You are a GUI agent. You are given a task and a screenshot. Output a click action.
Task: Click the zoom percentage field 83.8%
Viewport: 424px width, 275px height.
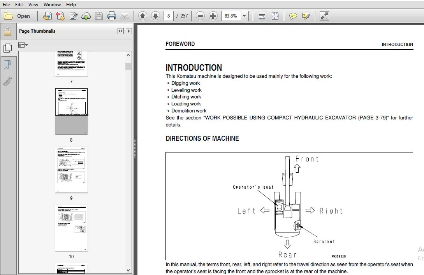pos(230,16)
